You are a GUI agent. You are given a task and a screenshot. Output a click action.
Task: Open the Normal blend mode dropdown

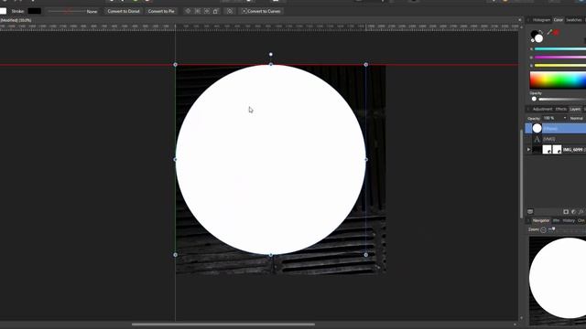(578, 118)
